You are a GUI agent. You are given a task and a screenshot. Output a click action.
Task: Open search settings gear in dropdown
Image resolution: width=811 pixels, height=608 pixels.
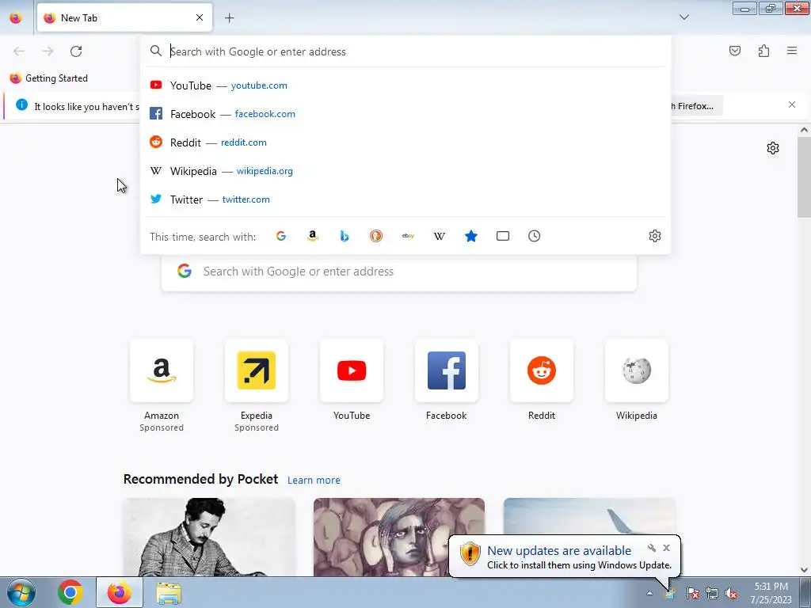[655, 236]
